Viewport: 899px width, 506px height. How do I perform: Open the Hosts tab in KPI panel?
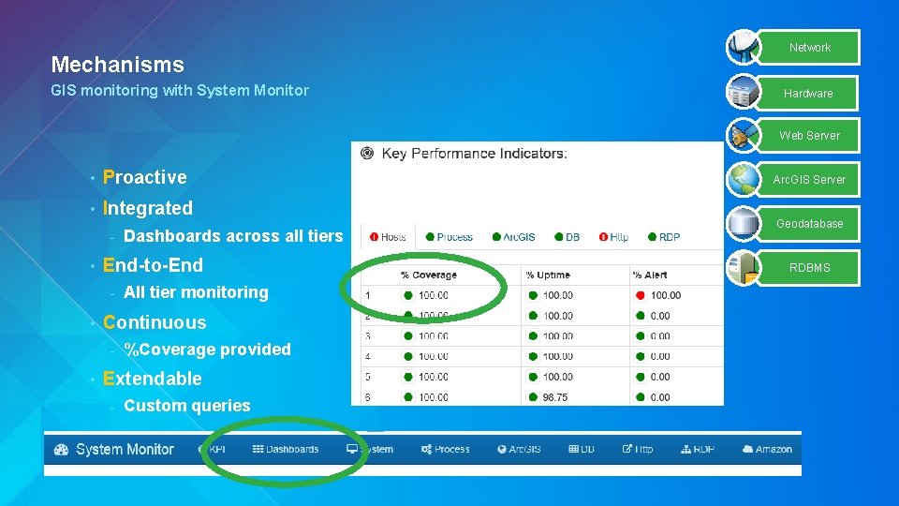pos(388,237)
